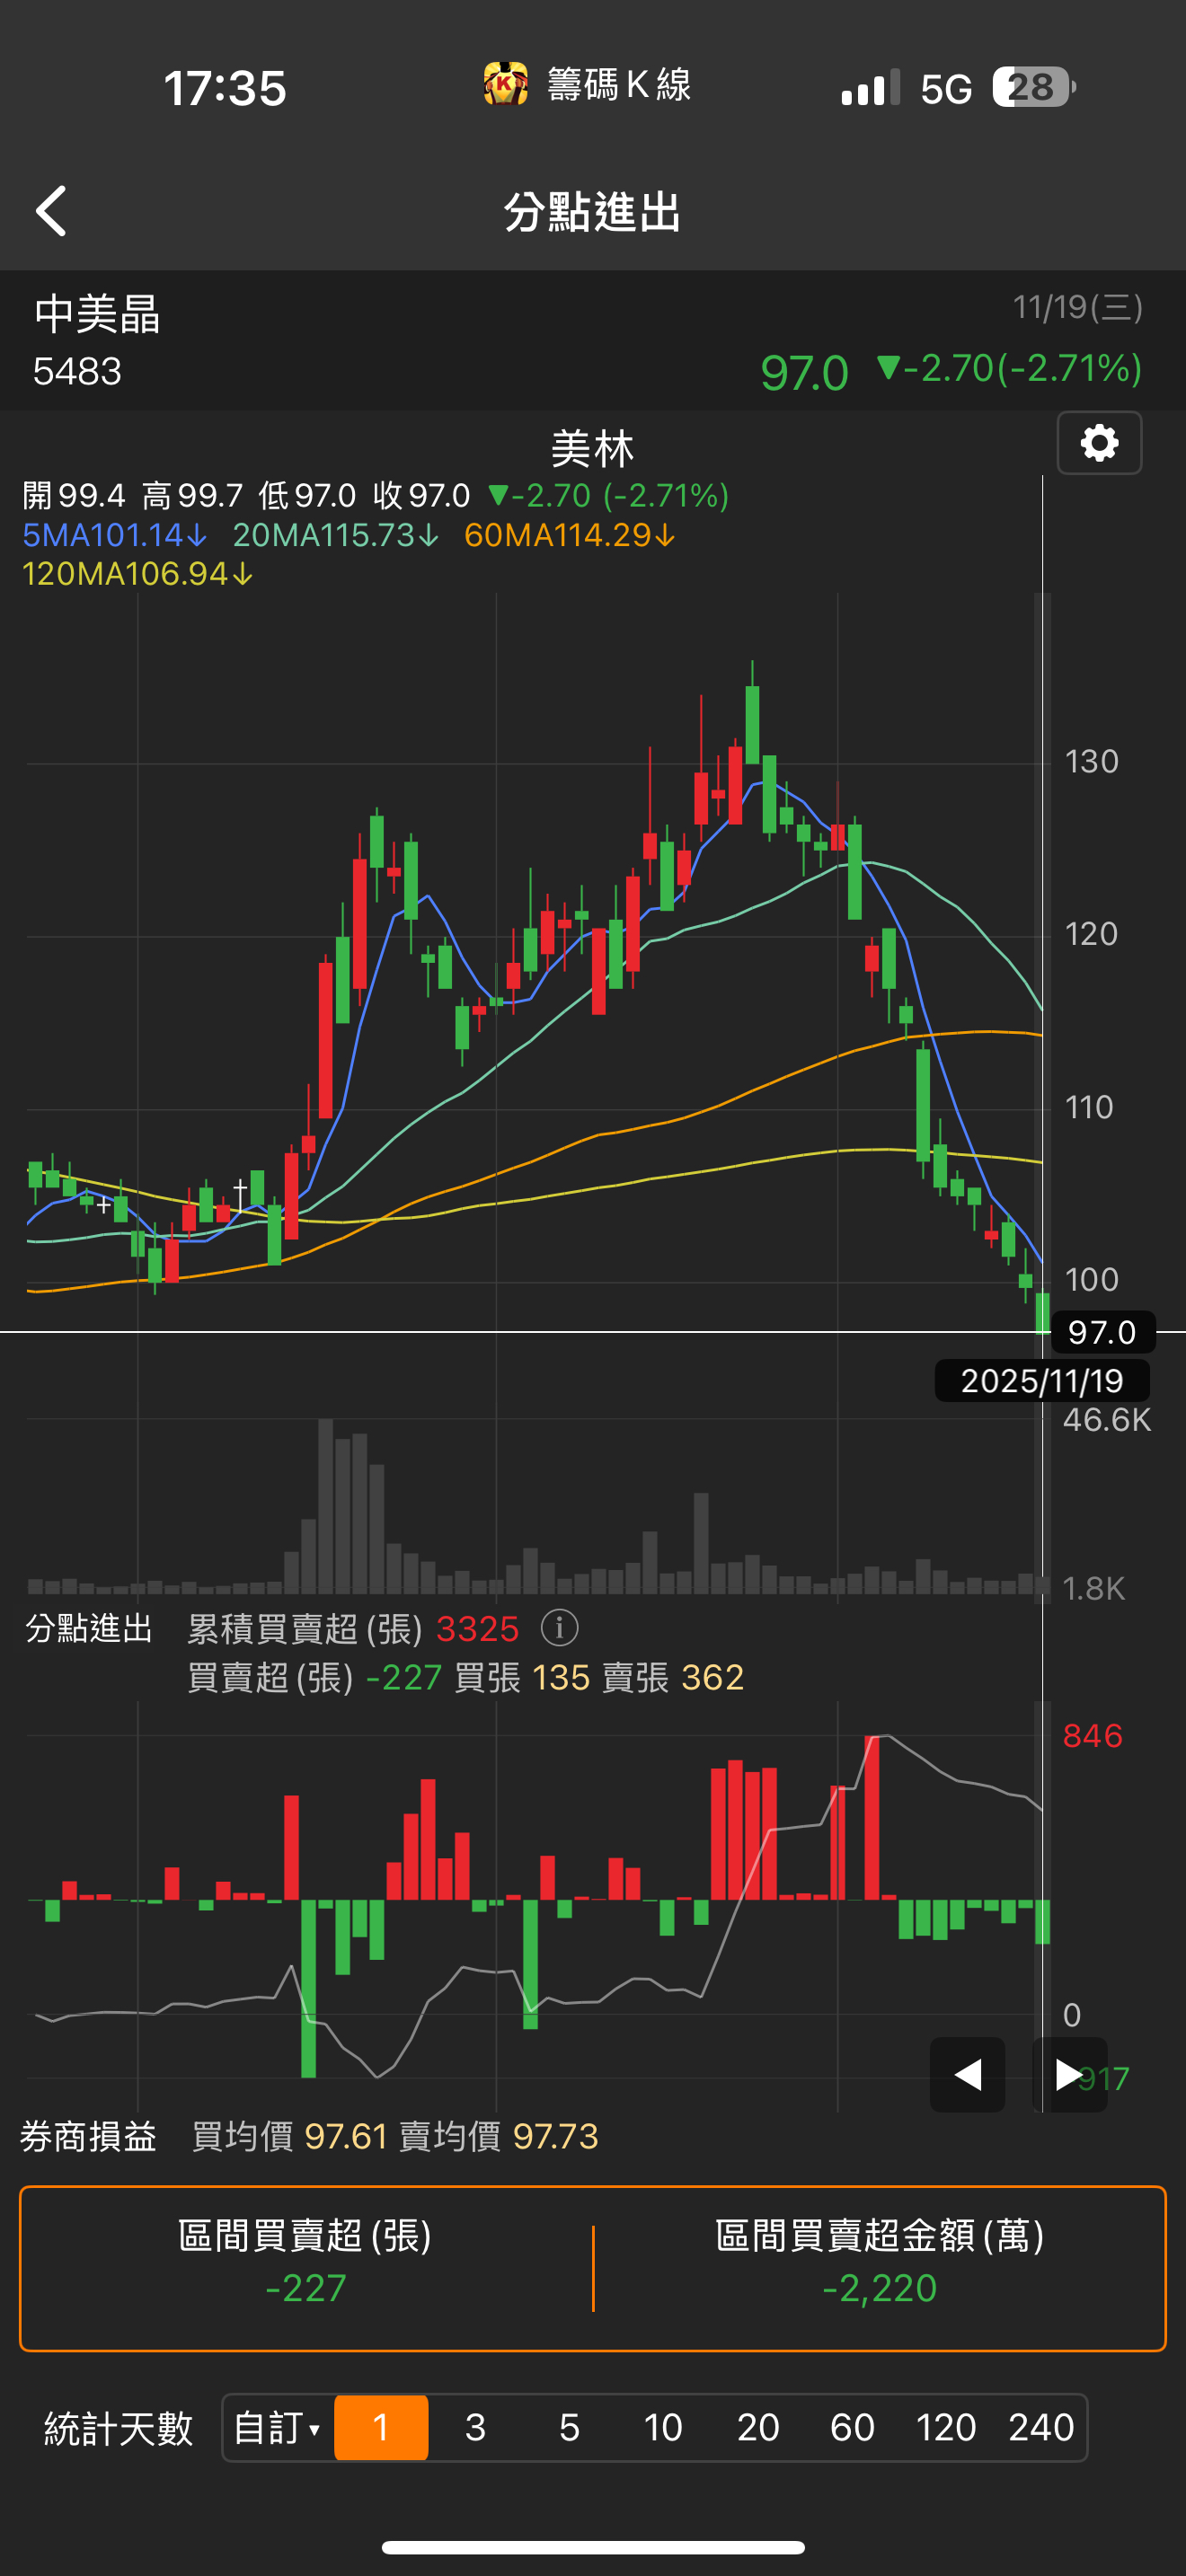Tap the 846 red axis value

pos(1093,1736)
